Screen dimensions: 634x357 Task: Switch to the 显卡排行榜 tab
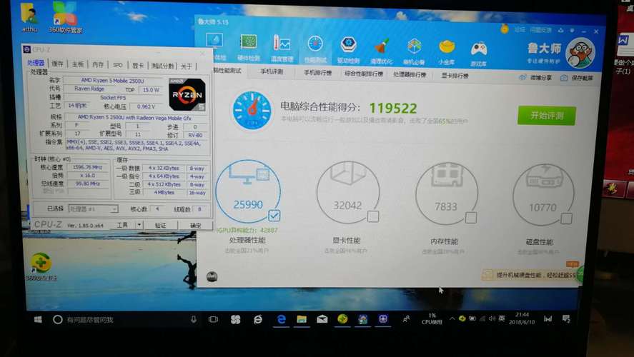[455, 76]
